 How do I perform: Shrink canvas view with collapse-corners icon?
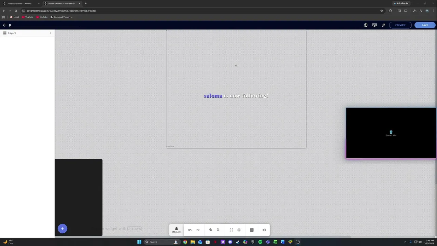[239, 230]
